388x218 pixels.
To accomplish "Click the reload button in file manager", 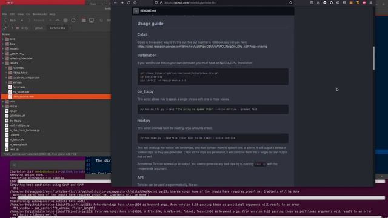I will [73, 21].
